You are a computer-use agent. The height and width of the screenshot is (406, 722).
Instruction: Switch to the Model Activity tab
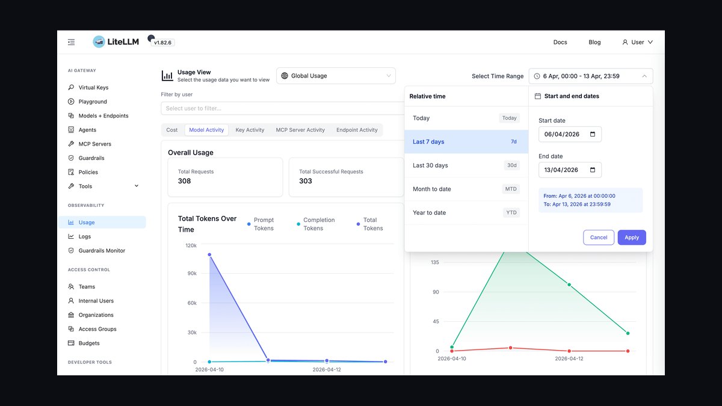coord(206,130)
